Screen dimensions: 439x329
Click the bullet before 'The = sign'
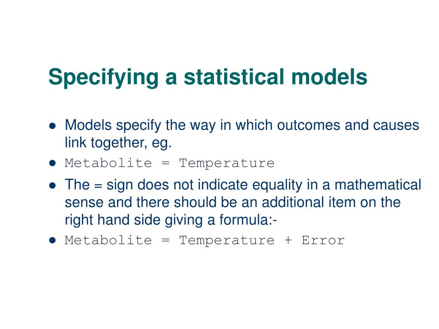(x=52, y=185)
